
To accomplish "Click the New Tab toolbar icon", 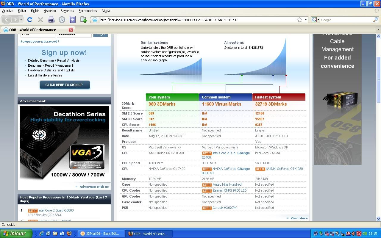I will [x=84, y=20].
